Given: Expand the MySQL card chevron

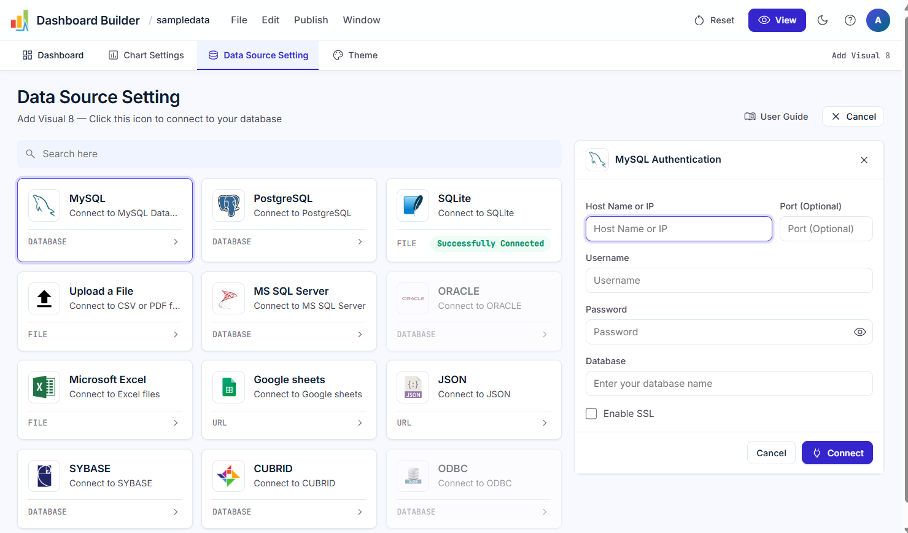Looking at the screenshot, I should click(176, 242).
